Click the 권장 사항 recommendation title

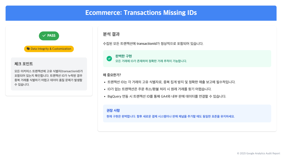pyautogui.click(x=113, y=111)
